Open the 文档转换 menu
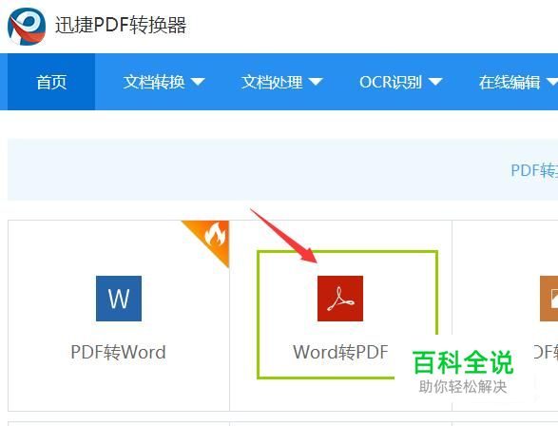Viewport: 558px width, 426px height. 154,82
